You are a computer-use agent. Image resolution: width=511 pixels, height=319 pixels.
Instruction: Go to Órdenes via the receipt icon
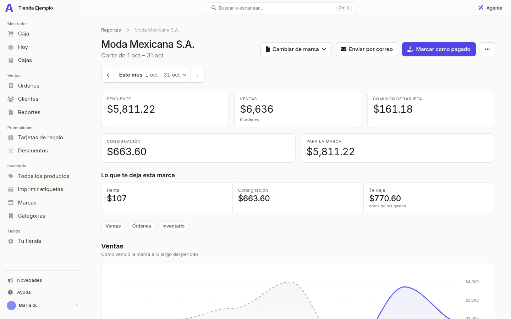11,86
